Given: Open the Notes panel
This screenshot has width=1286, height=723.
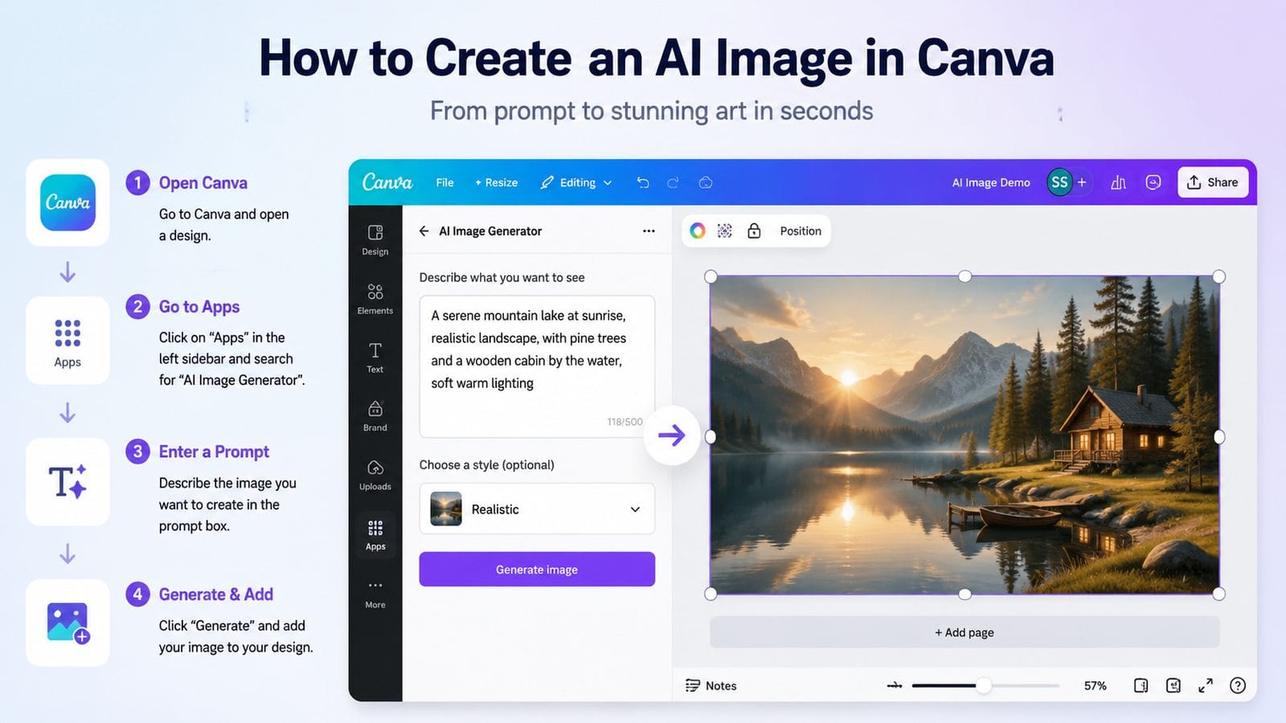Looking at the screenshot, I should (711, 685).
